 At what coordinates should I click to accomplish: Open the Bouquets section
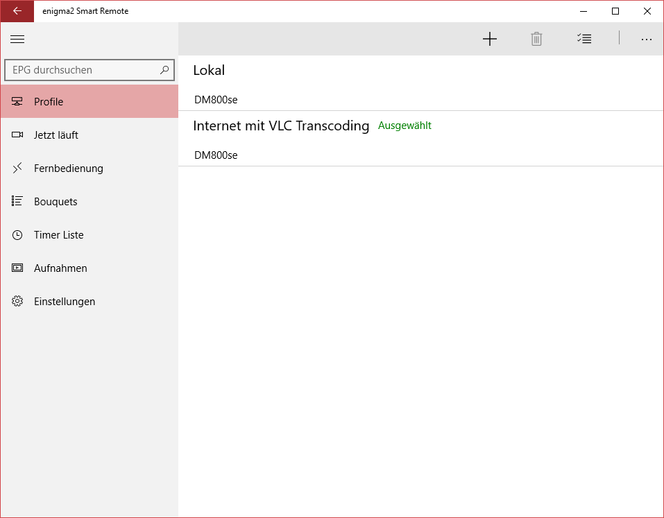[x=56, y=201]
